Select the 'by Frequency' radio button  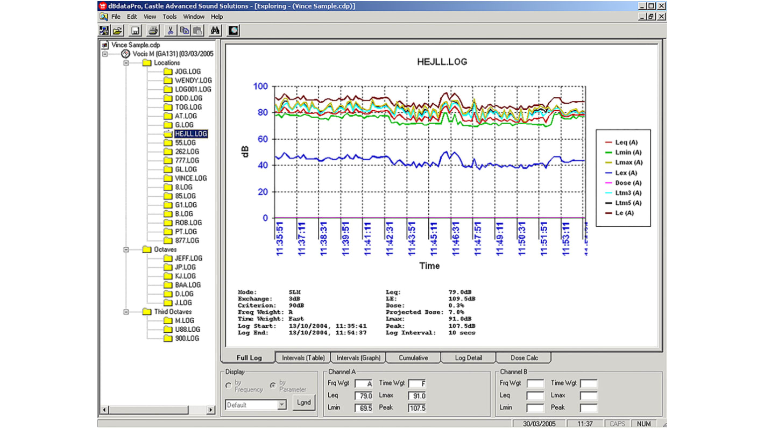click(x=229, y=385)
